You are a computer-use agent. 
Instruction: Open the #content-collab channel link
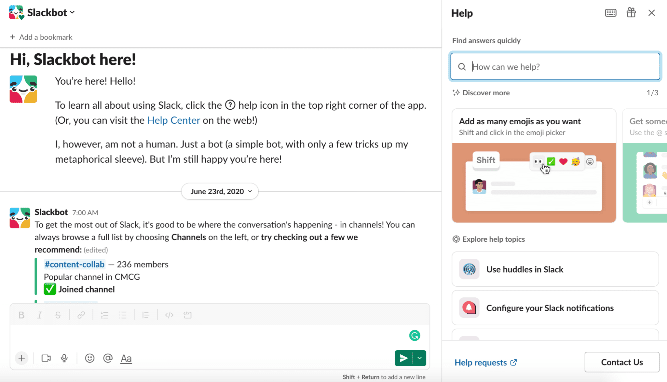point(74,264)
